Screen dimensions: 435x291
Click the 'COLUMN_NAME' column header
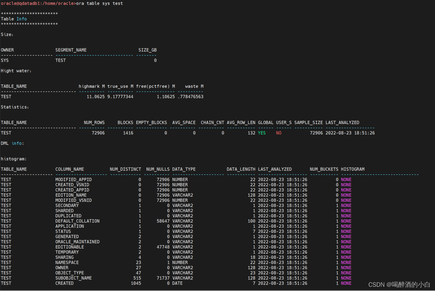tap(69, 169)
